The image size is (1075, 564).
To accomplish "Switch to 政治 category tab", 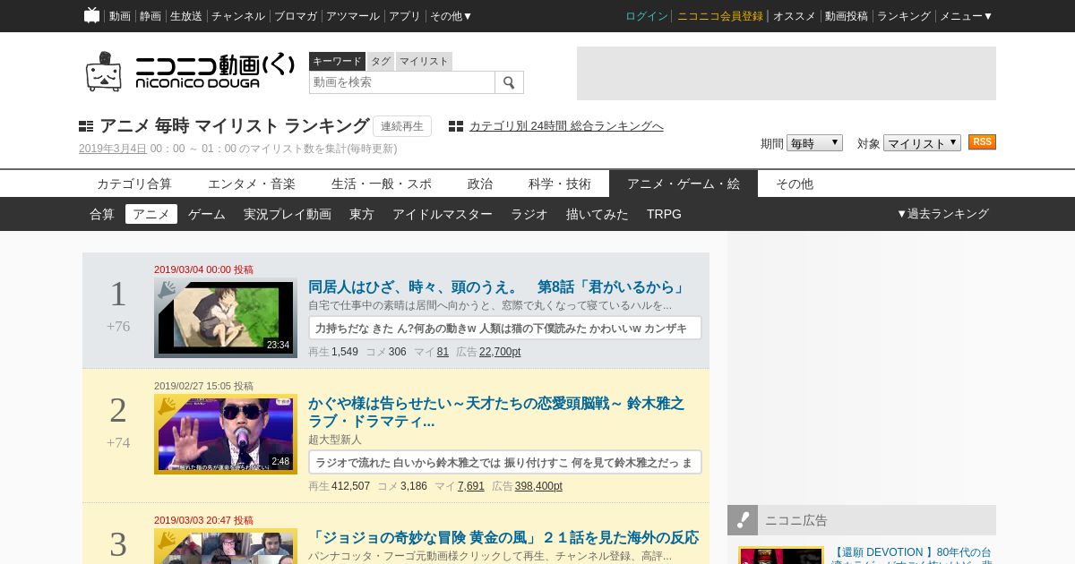I will tap(480, 184).
